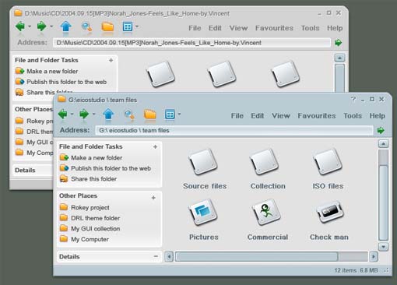Click the blue Up arrow in back window
The width and height of the screenshot is (397, 285).
click(x=65, y=26)
